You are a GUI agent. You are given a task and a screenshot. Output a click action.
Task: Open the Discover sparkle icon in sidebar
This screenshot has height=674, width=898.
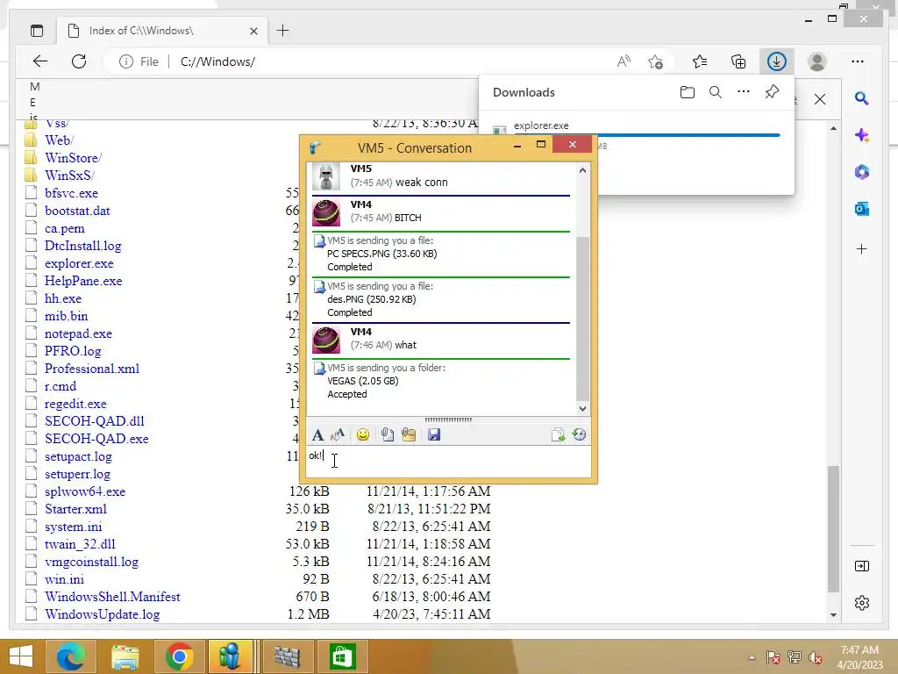pos(861,136)
